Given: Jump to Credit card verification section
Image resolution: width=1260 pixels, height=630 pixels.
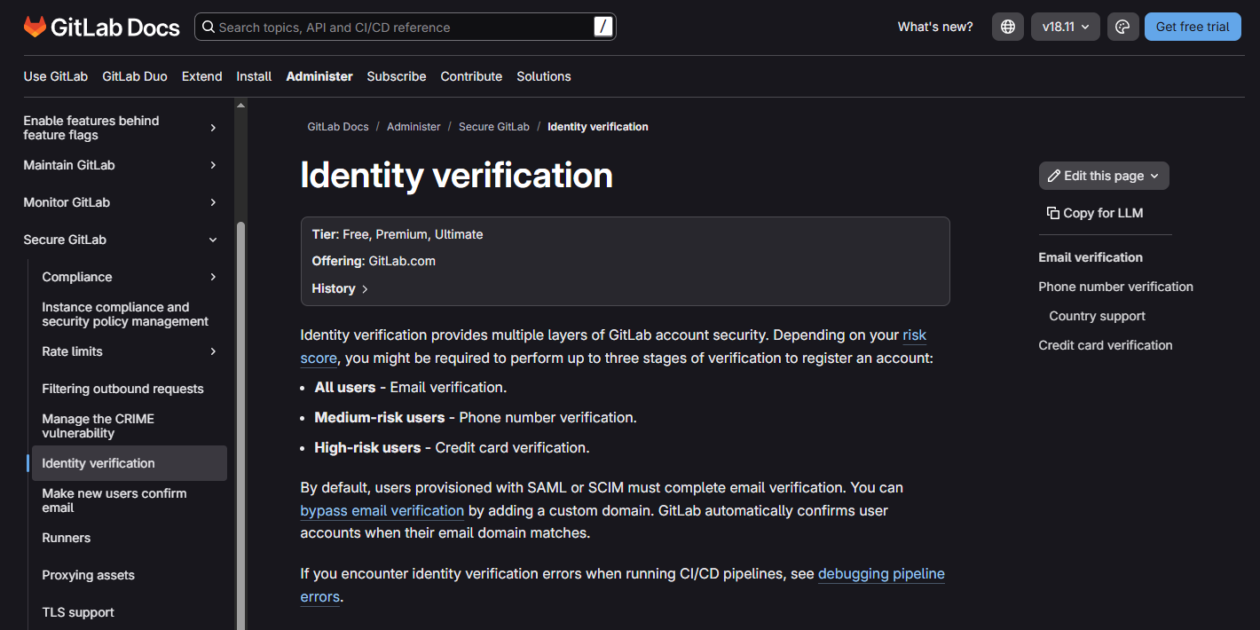Looking at the screenshot, I should [1106, 345].
